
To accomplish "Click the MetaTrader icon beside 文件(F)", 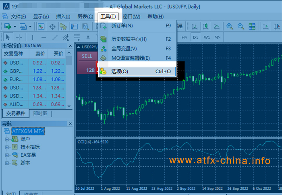I will [x=5, y=17].
